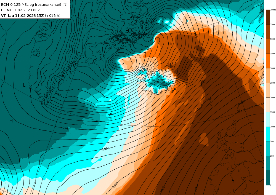Select the valid time line 'VT: lau 11.02.2023 15Z'

tap(22, 15)
